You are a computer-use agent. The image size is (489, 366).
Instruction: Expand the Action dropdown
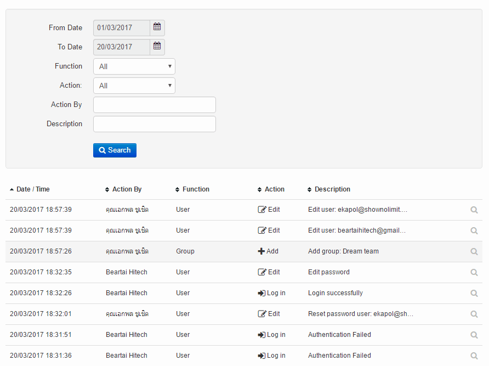coord(134,86)
